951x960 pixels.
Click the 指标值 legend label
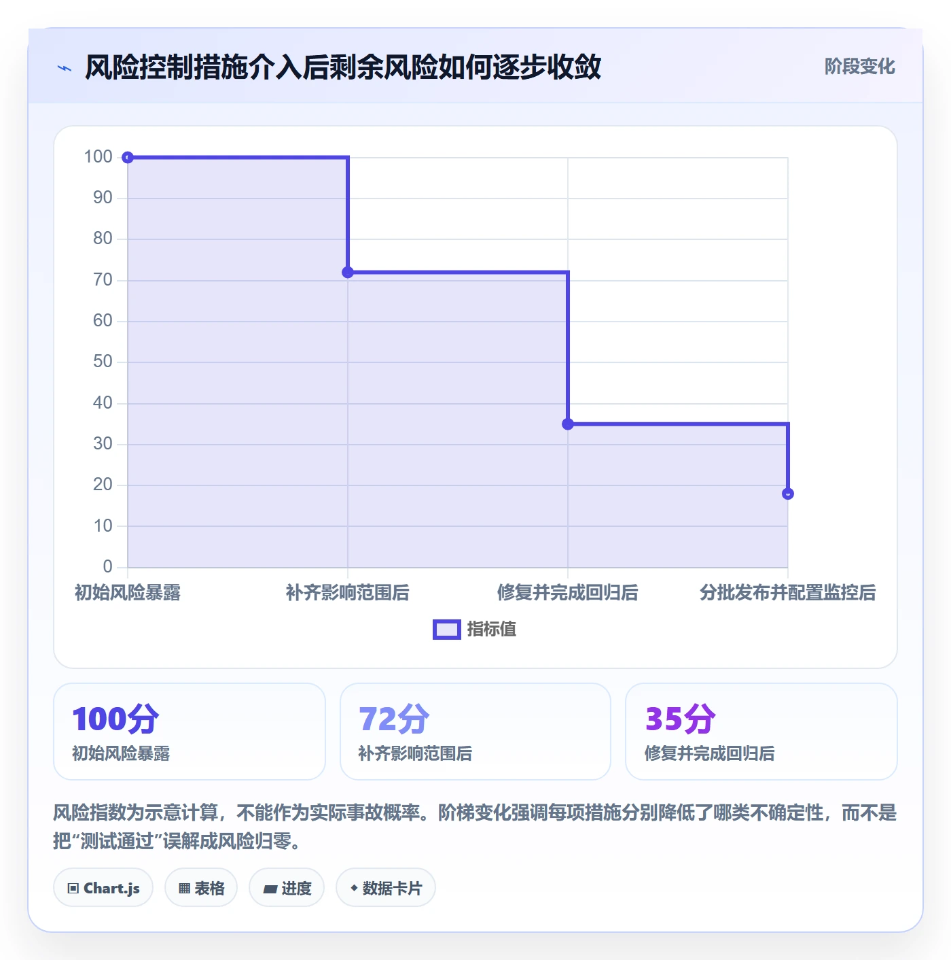pos(492,630)
